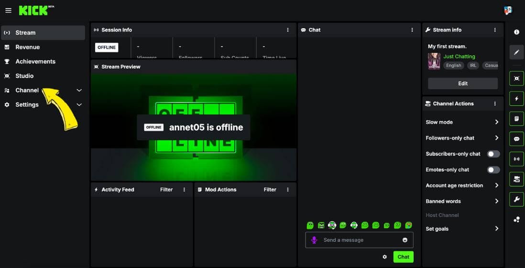The width and height of the screenshot is (525, 268).
Task: Insert the first green emote in chat
Action: tap(310, 225)
